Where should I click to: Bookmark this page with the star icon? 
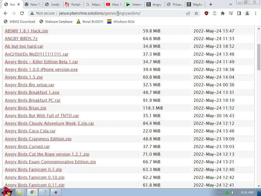click(x=196, y=13)
